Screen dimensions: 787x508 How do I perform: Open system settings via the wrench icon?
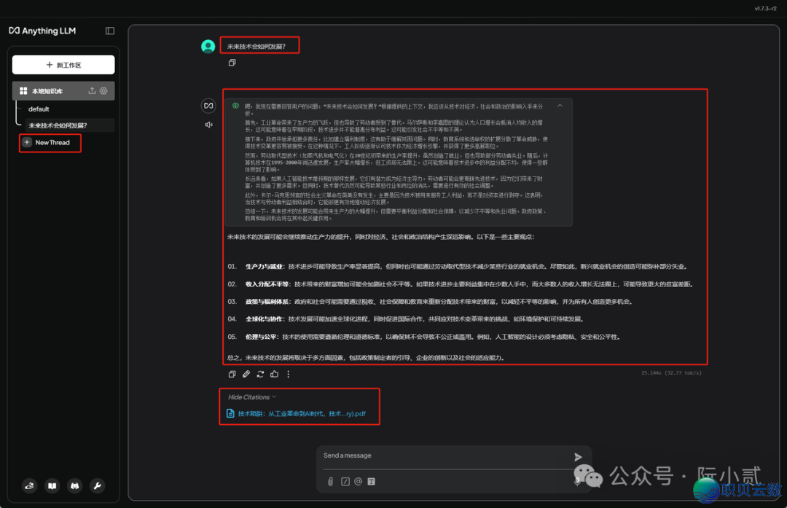[97, 485]
